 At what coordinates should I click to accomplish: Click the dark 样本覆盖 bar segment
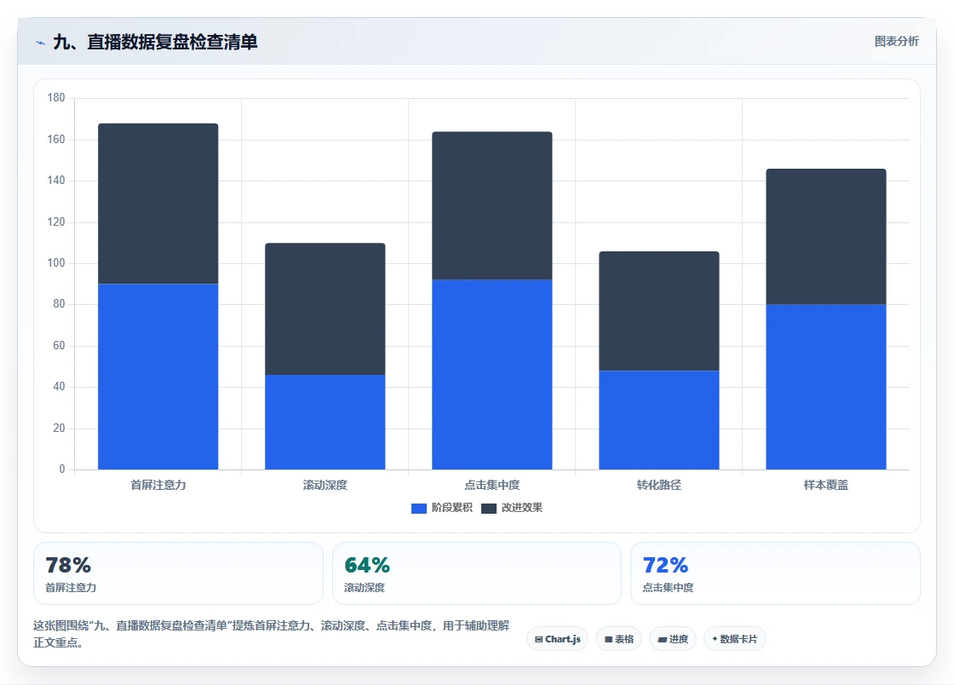coord(826,237)
